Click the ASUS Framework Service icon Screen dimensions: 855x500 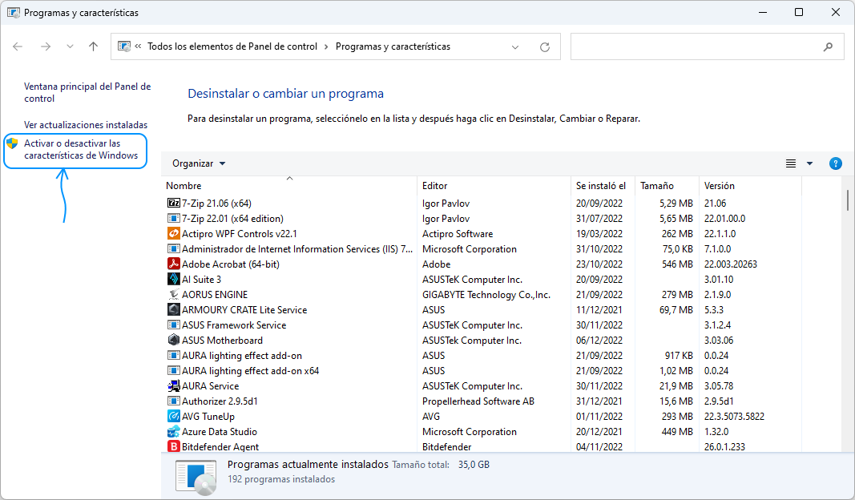tap(173, 325)
